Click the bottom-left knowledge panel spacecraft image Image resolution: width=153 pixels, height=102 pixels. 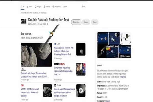101,52
